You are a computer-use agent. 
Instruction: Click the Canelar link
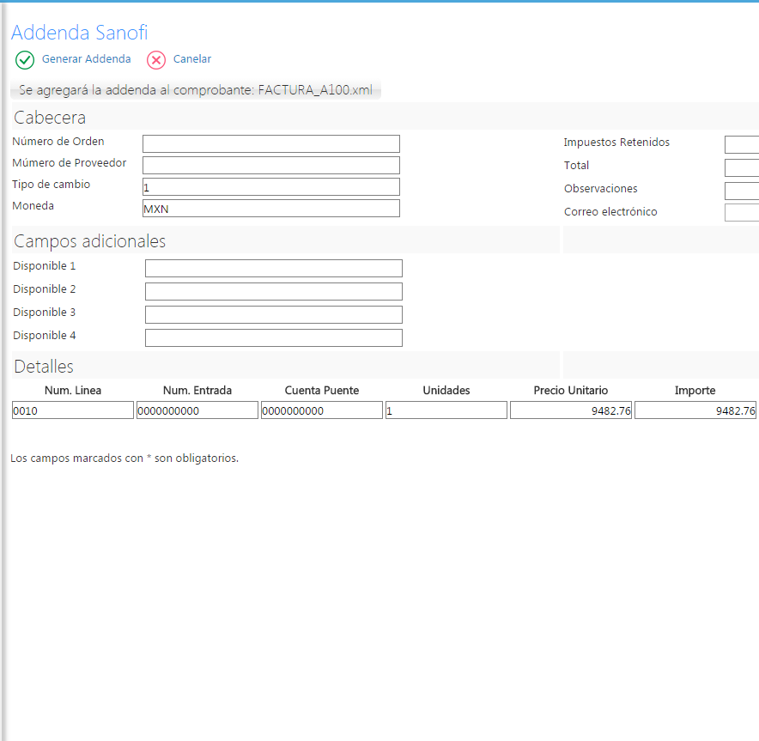pyautogui.click(x=192, y=59)
